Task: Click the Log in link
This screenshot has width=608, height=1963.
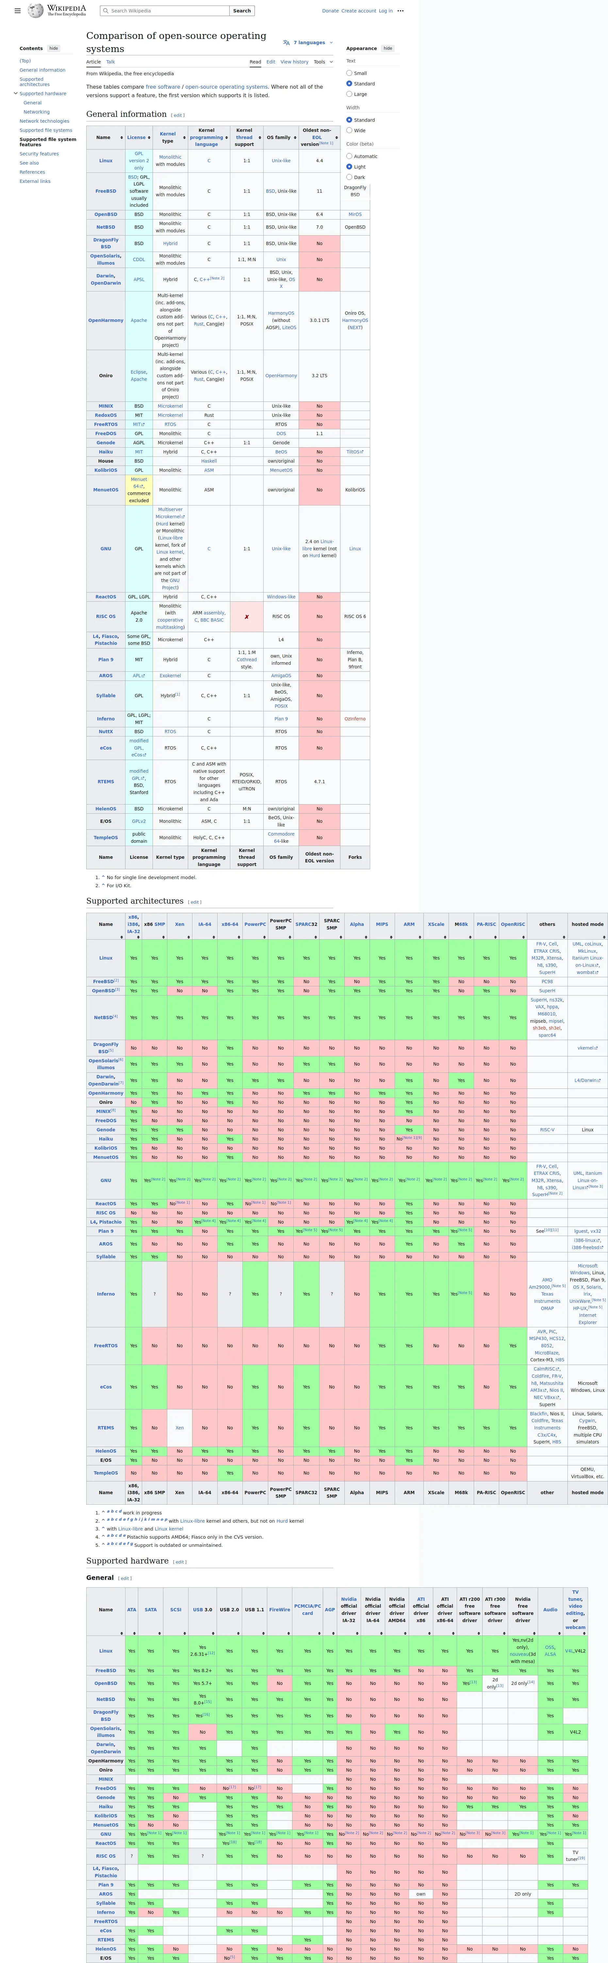Action: 386,11
